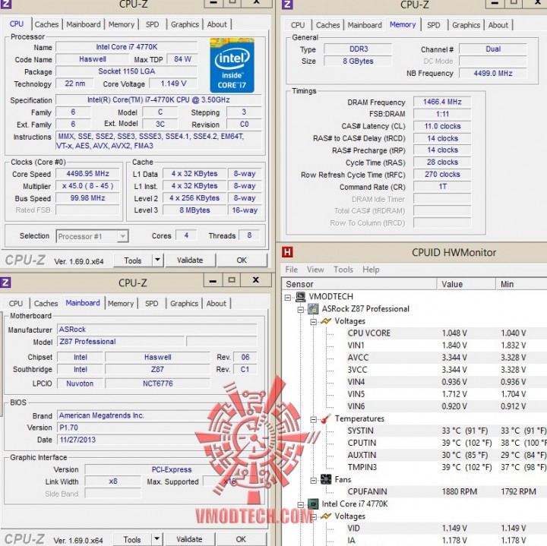Select the VID voltage row
Viewport: 547px width, 546px height.
(447, 529)
